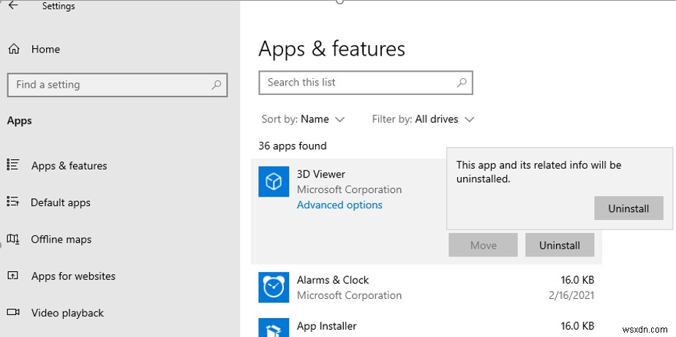Click the 36 apps found text

(x=293, y=145)
